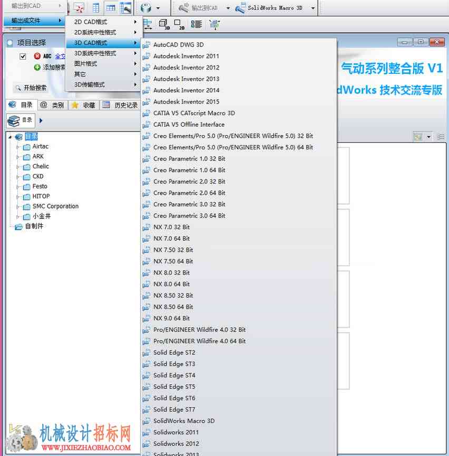Collapse the 目录 root tree node
The image size is (449, 456).
coord(10,137)
